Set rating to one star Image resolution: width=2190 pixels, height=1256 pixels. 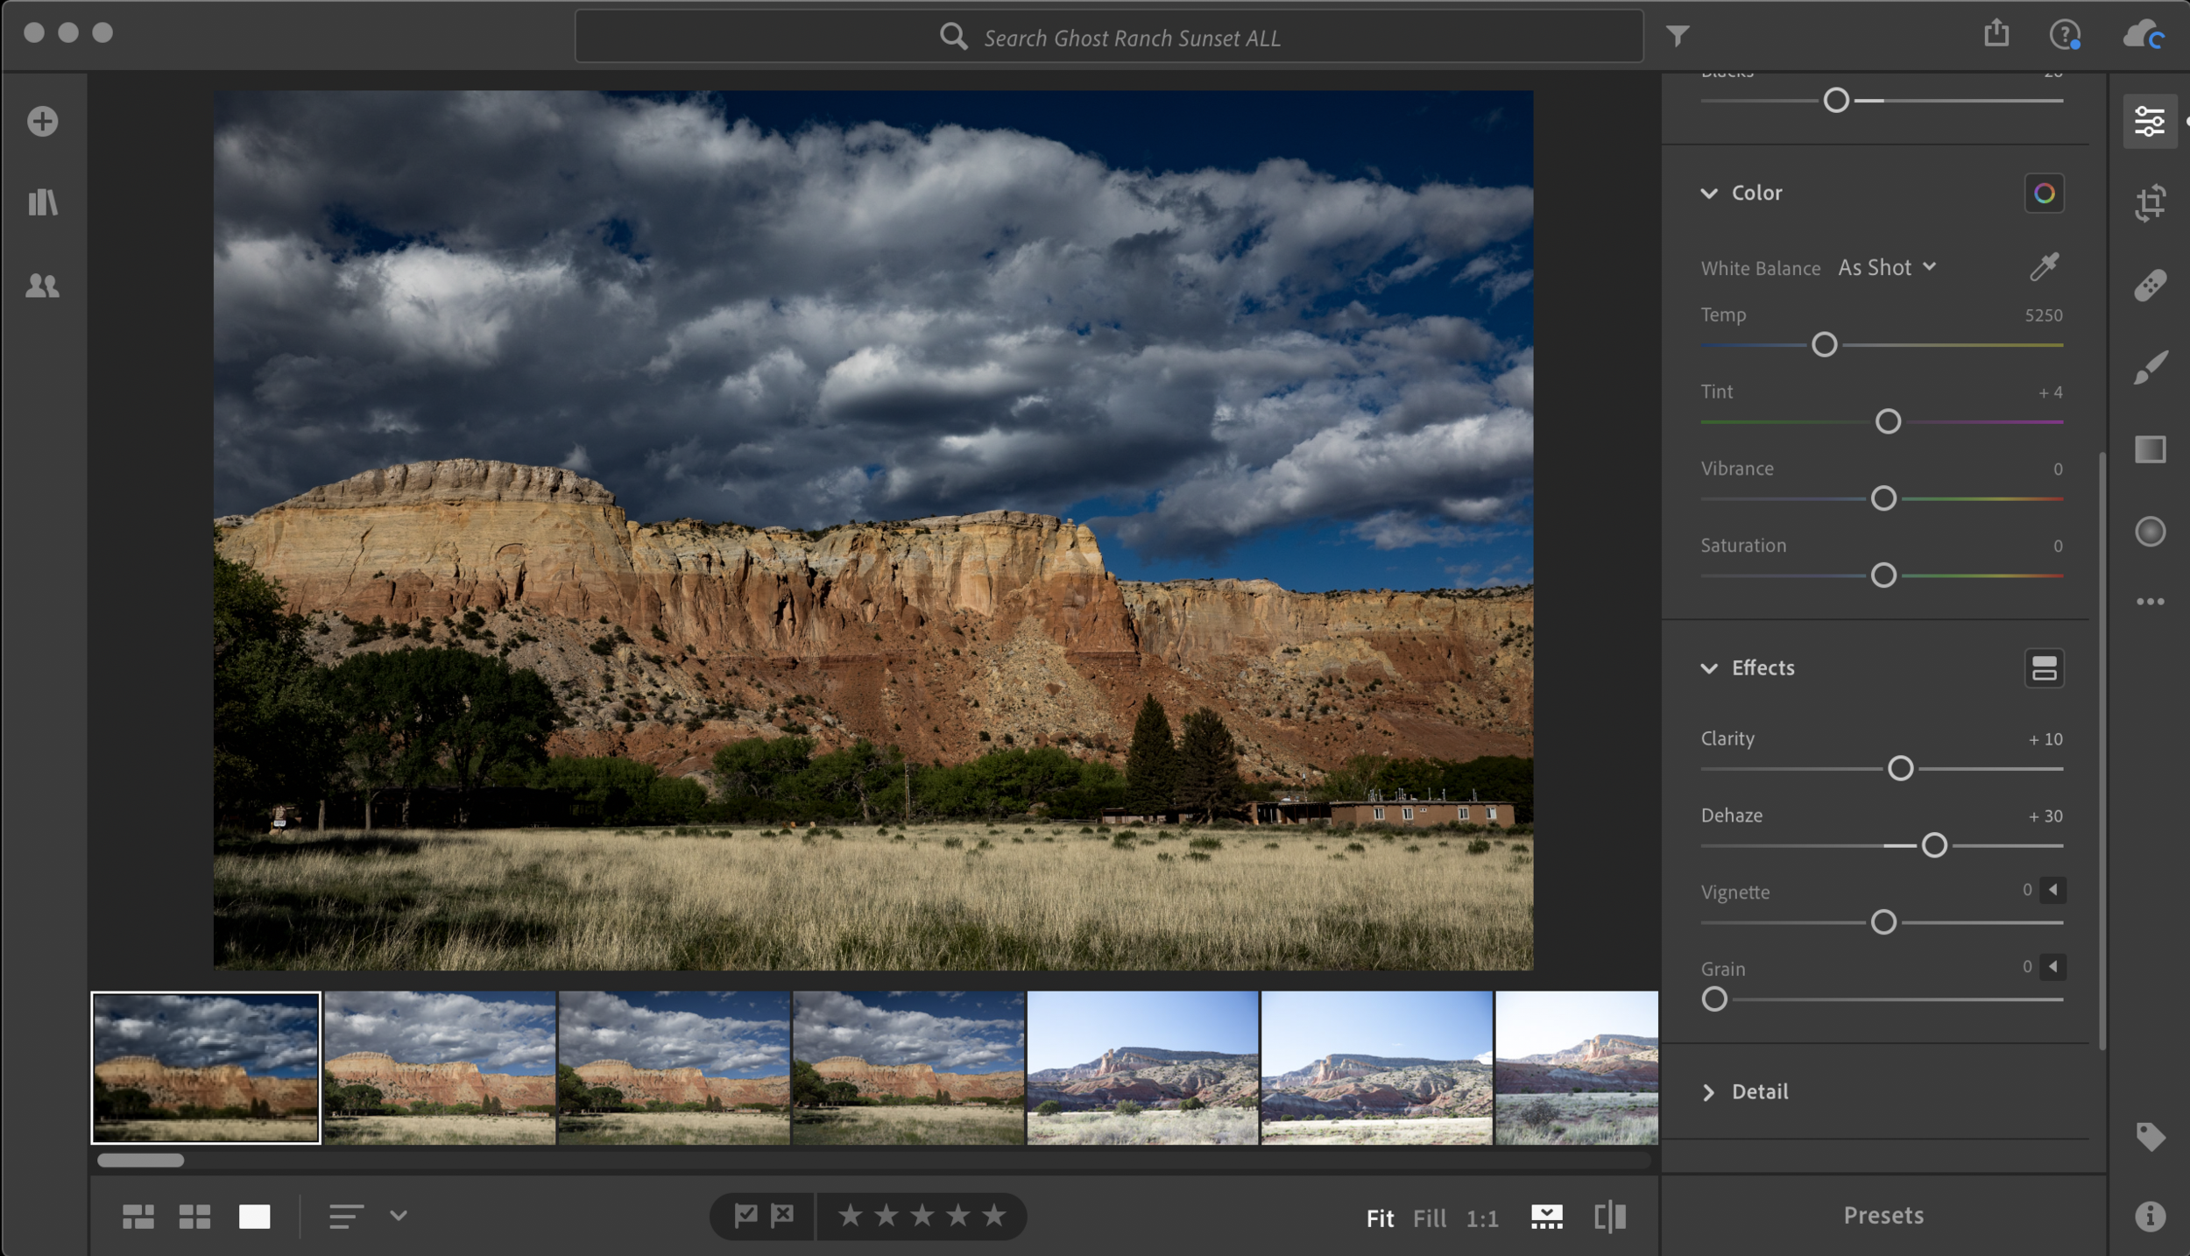click(850, 1216)
